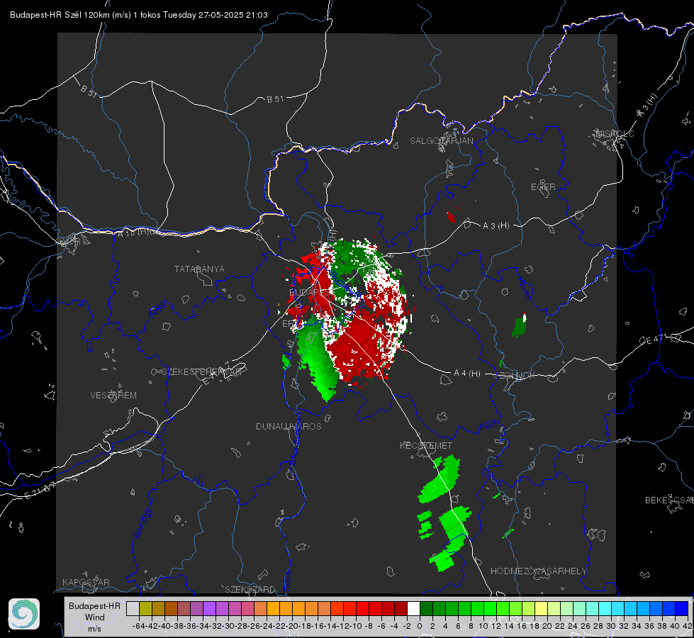Click the amber swatch between -24 and -22
This screenshot has width=694, height=638.
click(x=273, y=609)
